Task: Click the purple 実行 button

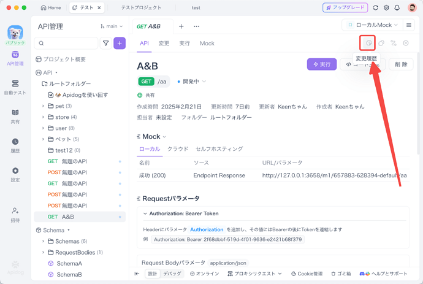Action: coord(321,64)
